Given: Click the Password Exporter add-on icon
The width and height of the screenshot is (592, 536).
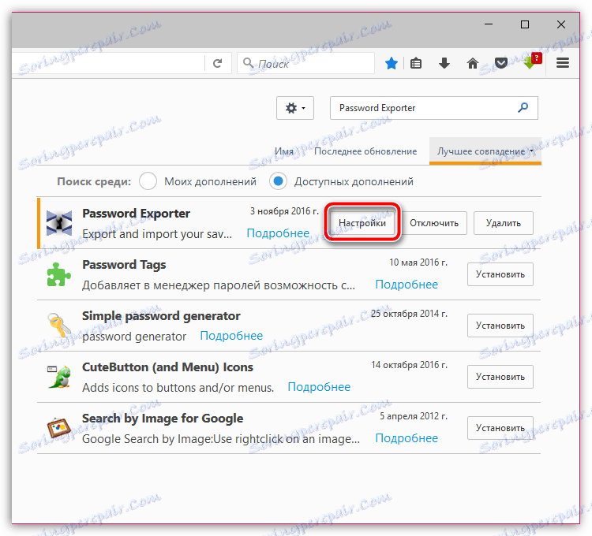Looking at the screenshot, I should (59, 223).
